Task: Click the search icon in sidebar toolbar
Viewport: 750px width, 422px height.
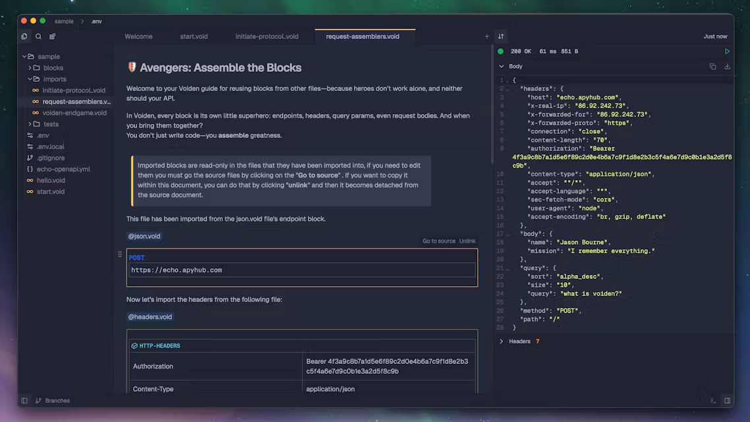Action: [x=38, y=37]
